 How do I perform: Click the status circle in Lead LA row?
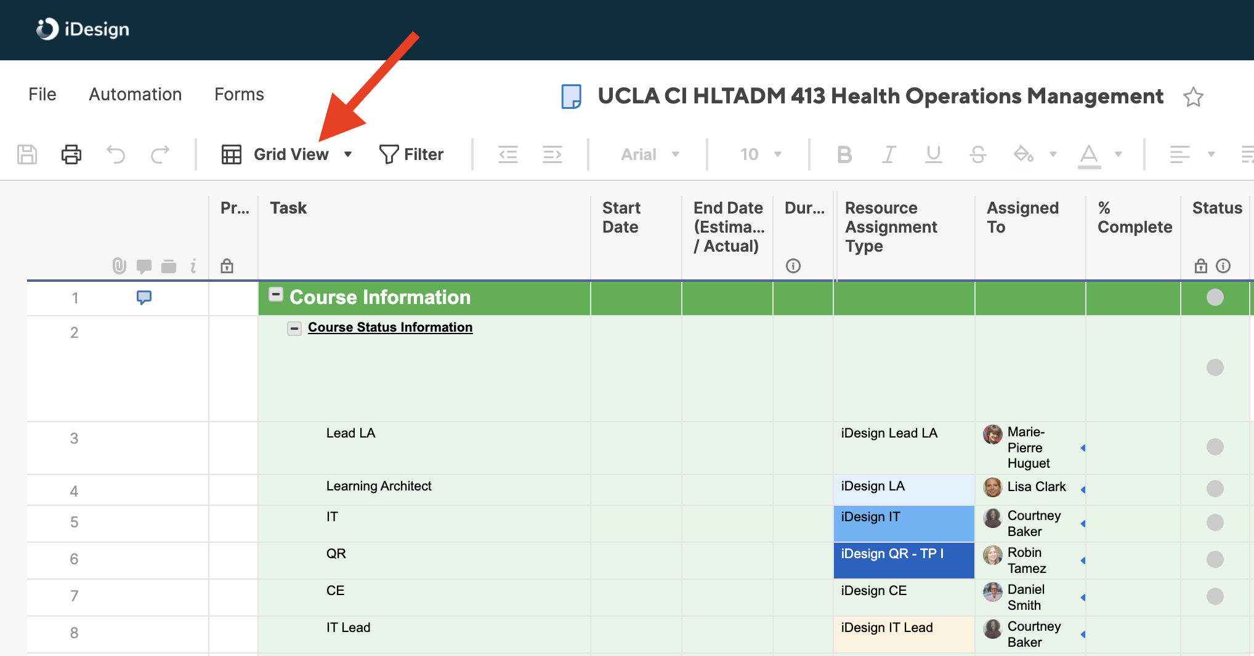pyautogui.click(x=1215, y=447)
